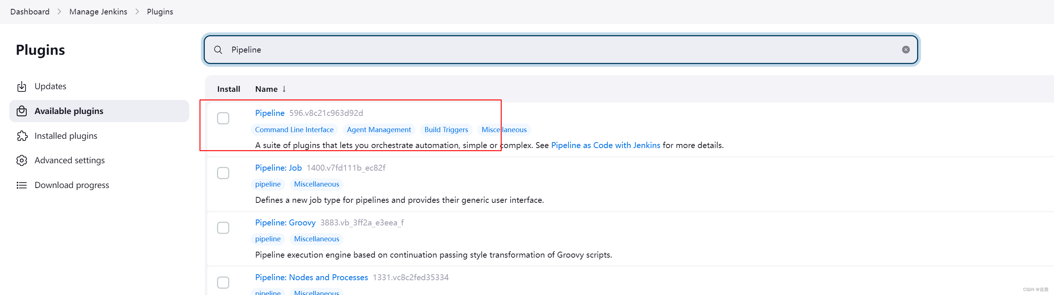1054x295 pixels.
Task: Check the Pipeline: Groovy install checkbox
Action: coord(223,228)
